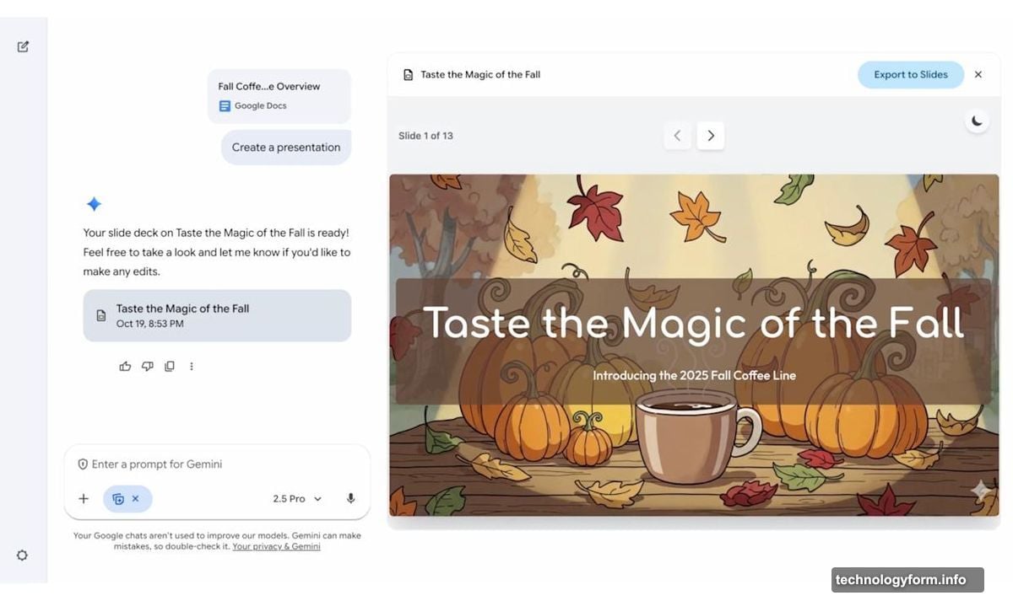Click Export to Slides button

pos(910,74)
